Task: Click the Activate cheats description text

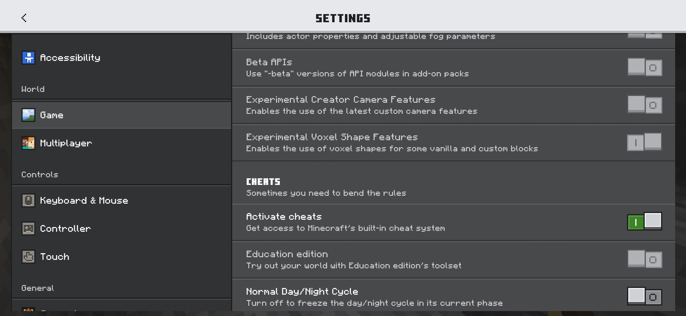Action: (345, 228)
